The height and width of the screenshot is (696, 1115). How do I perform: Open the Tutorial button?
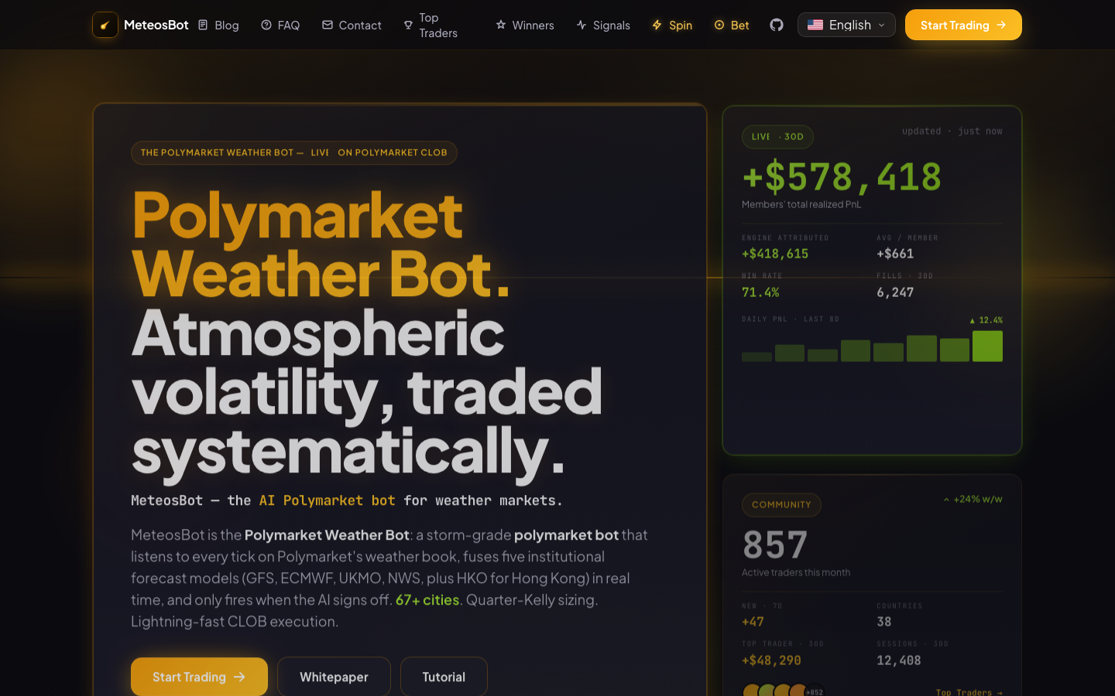444,677
